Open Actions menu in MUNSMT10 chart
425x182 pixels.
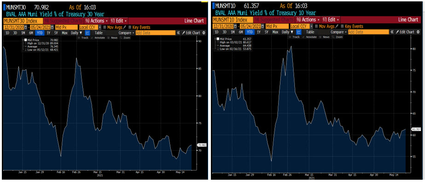tap(308, 20)
